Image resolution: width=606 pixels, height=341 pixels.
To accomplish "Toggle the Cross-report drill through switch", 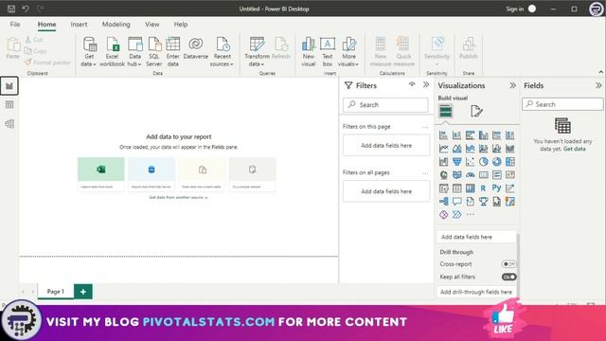I will pyautogui.click(x=508, y=264).
